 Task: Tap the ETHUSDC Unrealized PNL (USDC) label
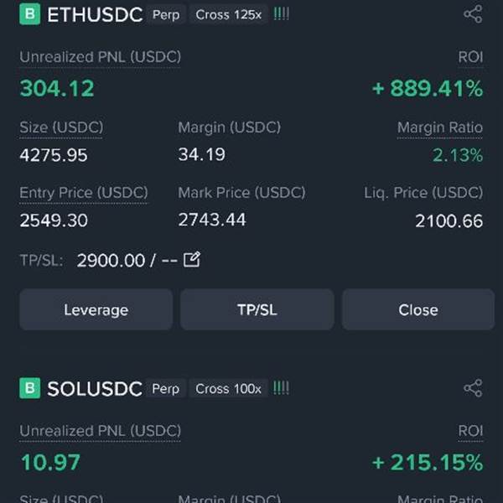(100, 57)
